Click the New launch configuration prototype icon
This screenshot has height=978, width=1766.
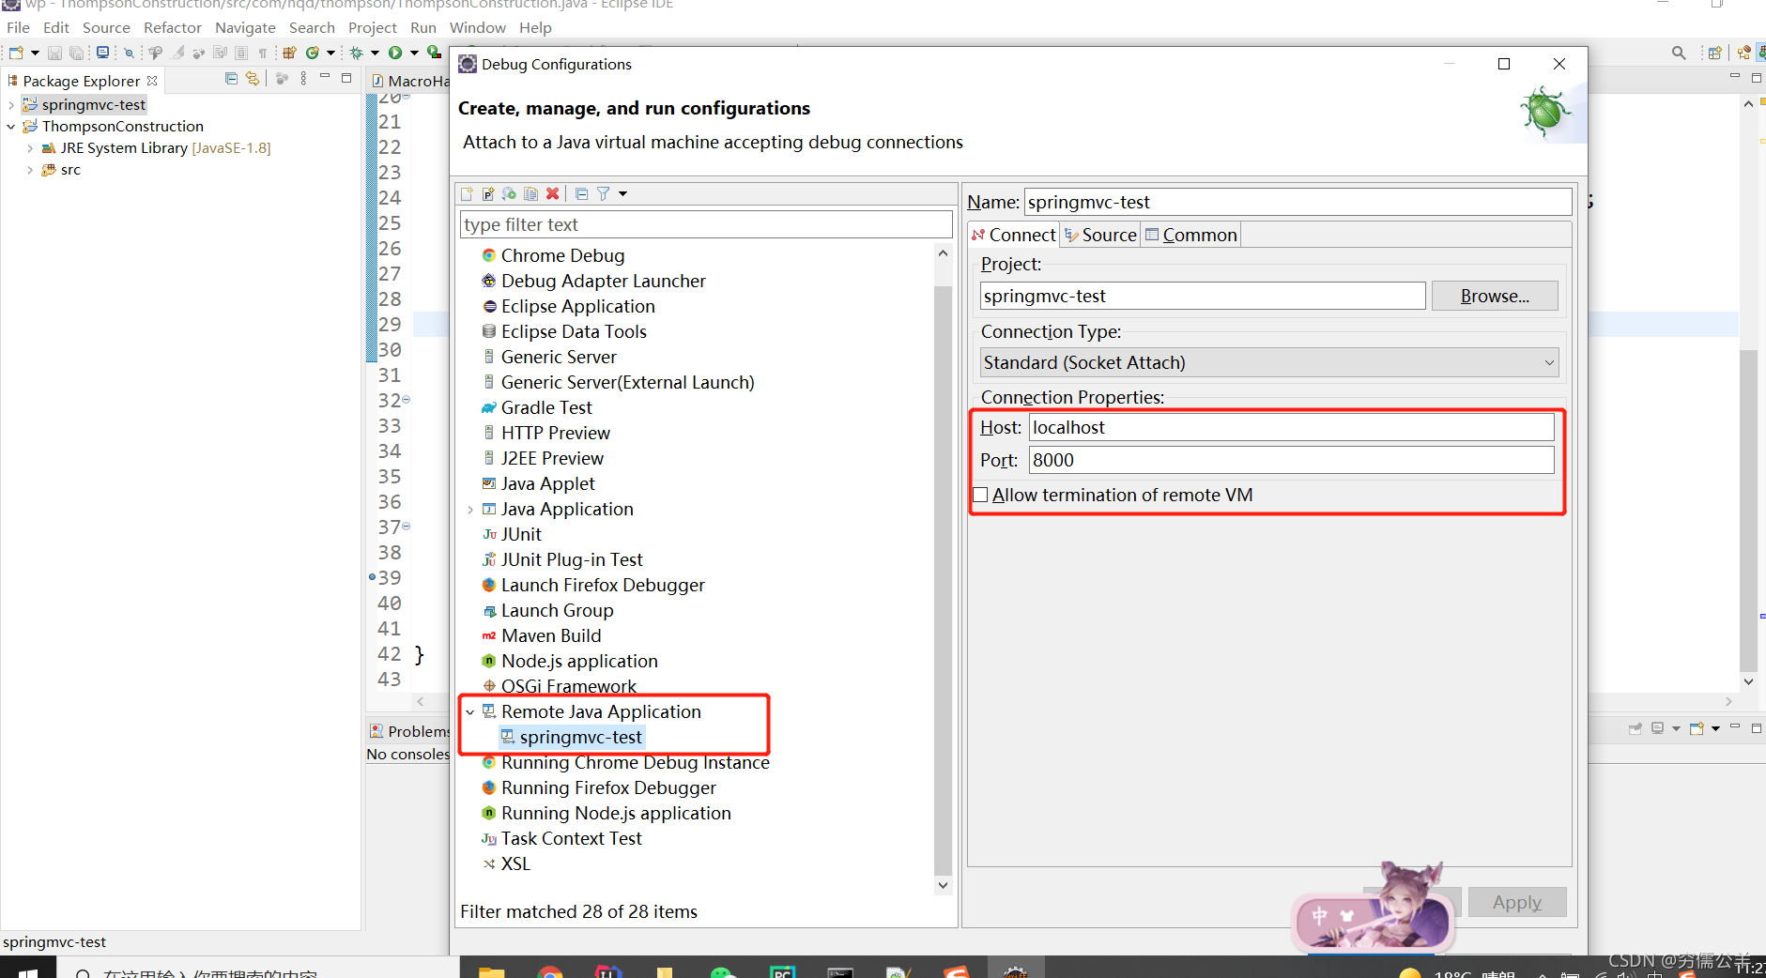click(488, 193)
